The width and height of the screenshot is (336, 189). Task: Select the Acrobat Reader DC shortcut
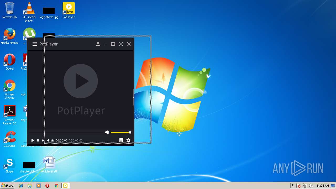point(9,115)
